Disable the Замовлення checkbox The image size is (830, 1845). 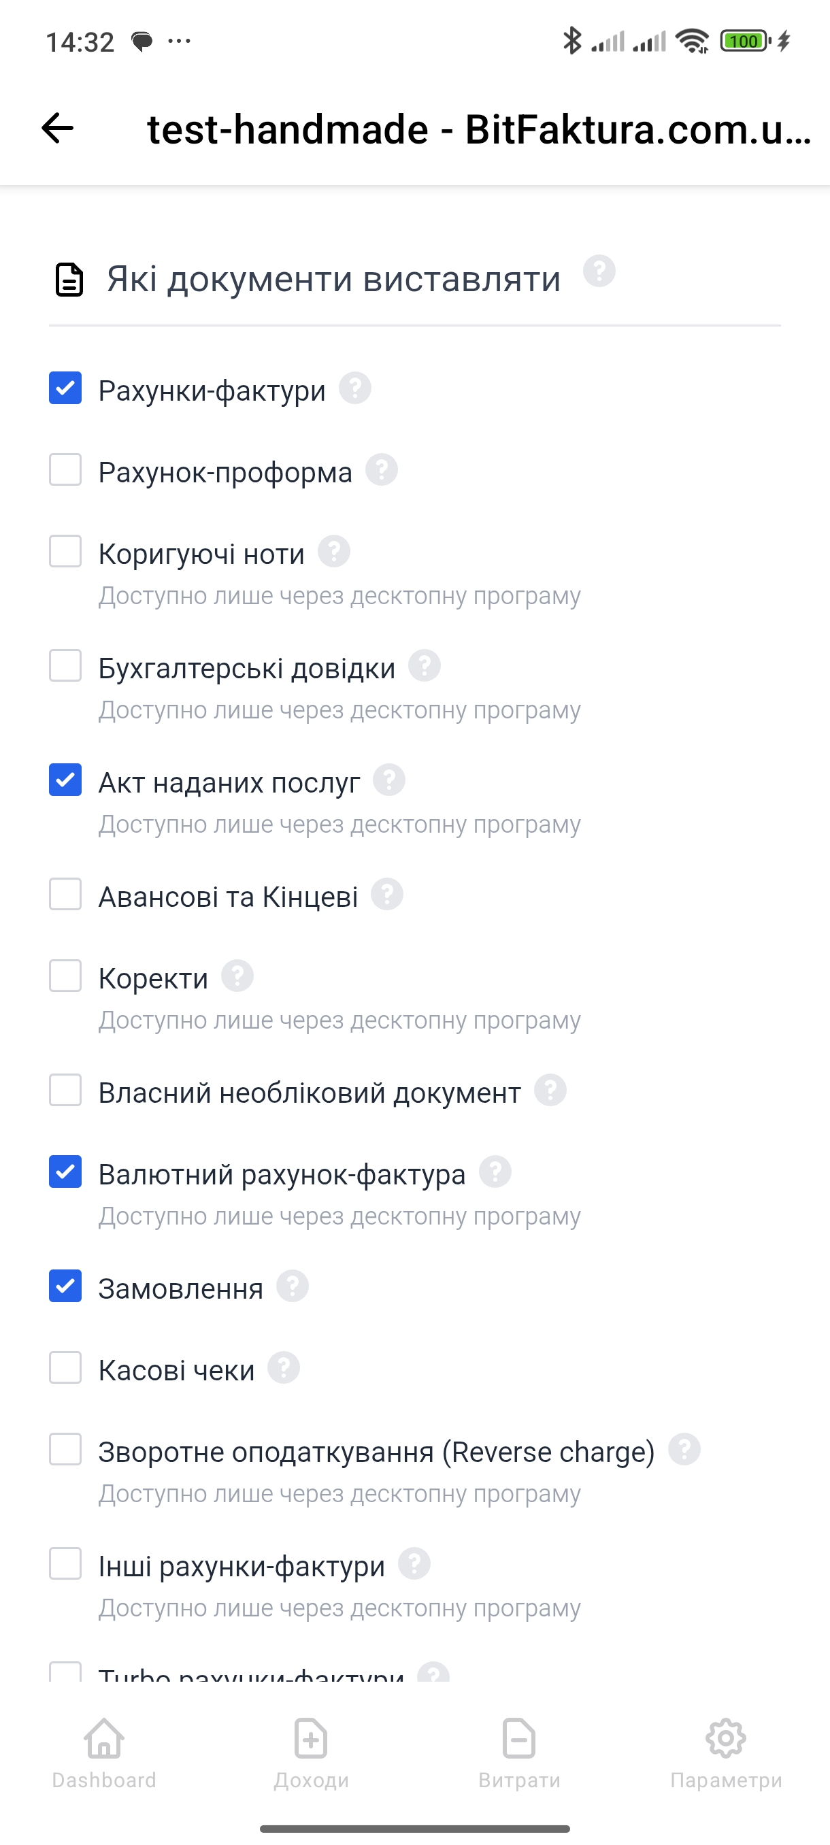point(65,1286)
